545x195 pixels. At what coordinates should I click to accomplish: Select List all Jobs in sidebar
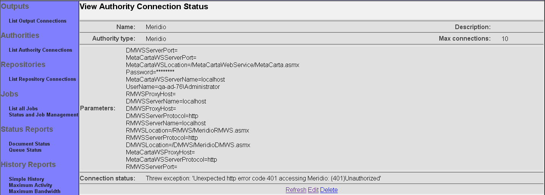click(x=23, y=109)
